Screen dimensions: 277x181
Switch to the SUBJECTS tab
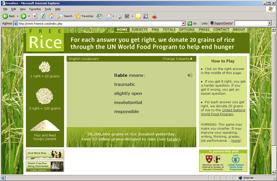pos(140,29)
